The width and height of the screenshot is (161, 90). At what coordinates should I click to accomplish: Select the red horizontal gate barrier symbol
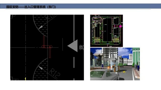tap(47, 47)
